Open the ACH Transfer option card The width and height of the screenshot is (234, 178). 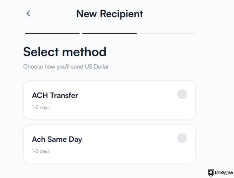pyautogui.click(x=109, y=100)
